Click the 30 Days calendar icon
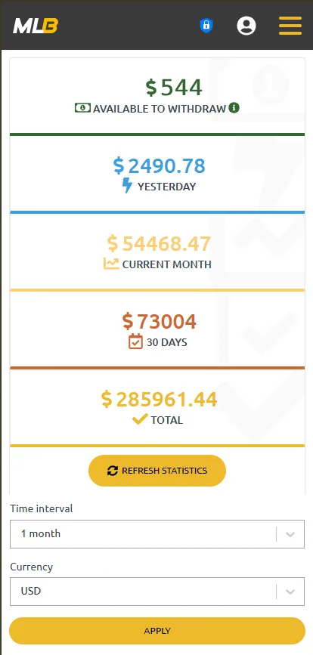Screen dimensions: 313x655 [135, 341]
